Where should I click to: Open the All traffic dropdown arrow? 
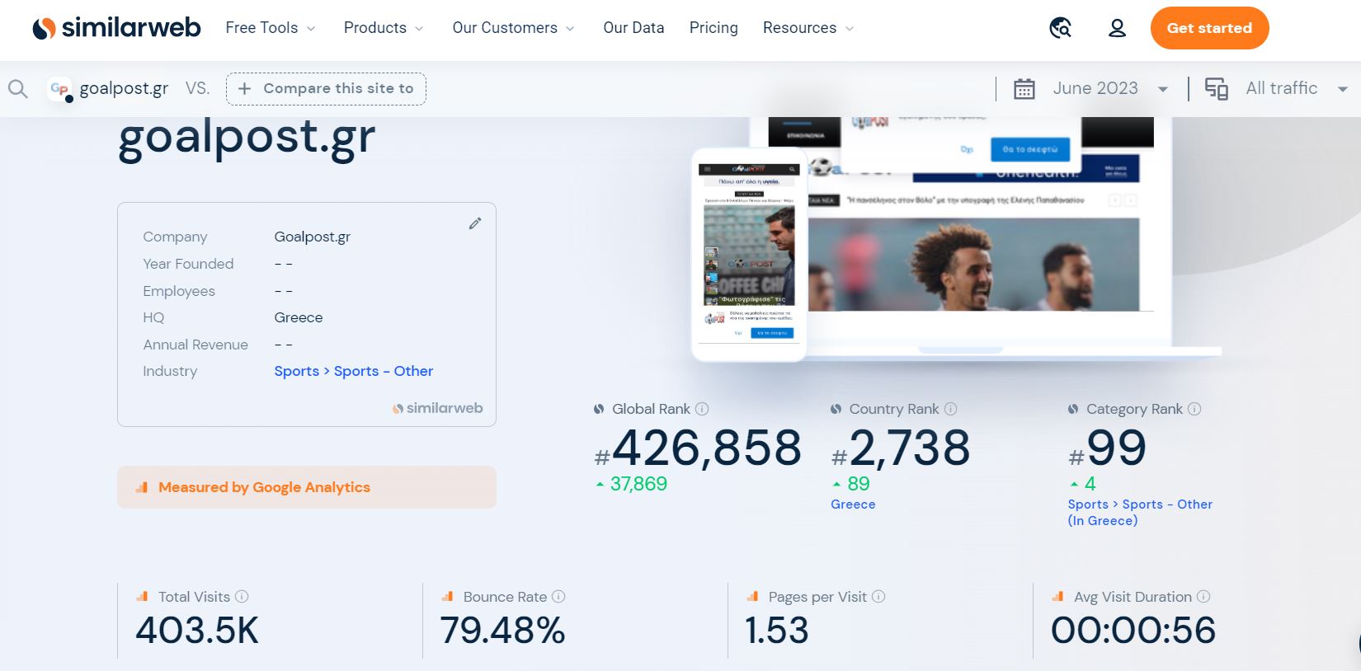[1343, 89]
